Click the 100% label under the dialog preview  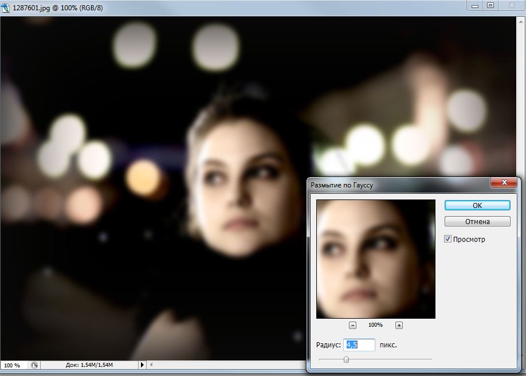point(375,325)
